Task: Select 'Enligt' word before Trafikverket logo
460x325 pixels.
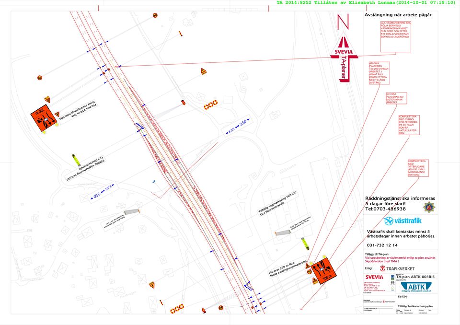Action: pyautogui.click(x=369, y=268)
